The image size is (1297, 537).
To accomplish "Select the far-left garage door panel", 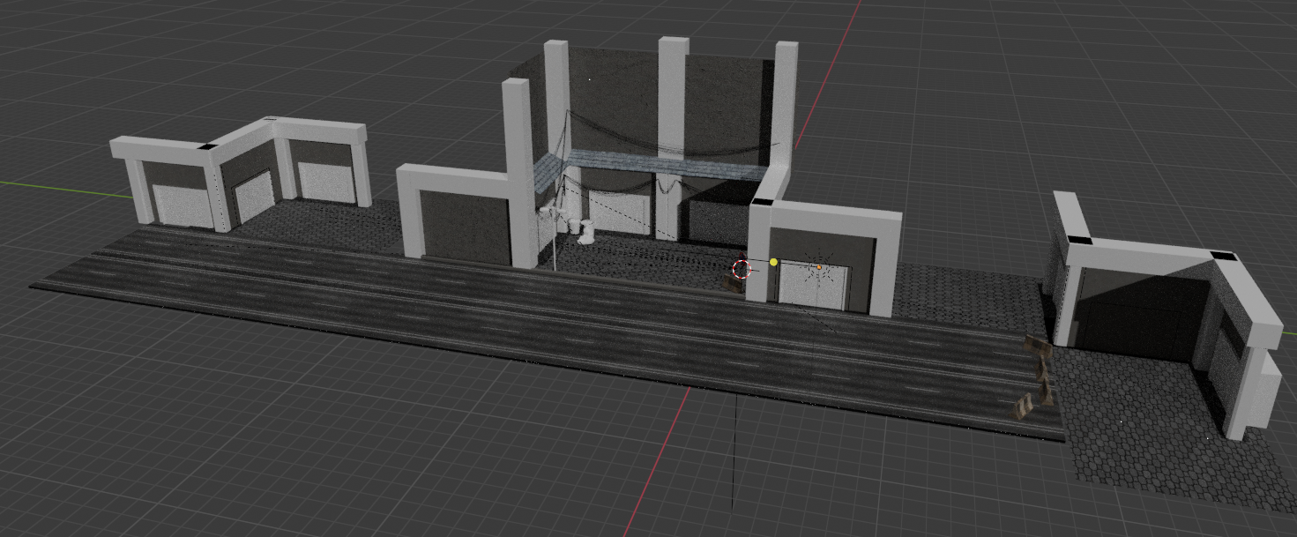I will pyautogui.click(x=182, y=205).
